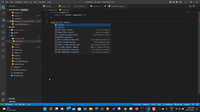The width and height of the screenshot is (200, 112).
Task: Open Explorer panel more actions ellipsis
Action: pos(39,6)
